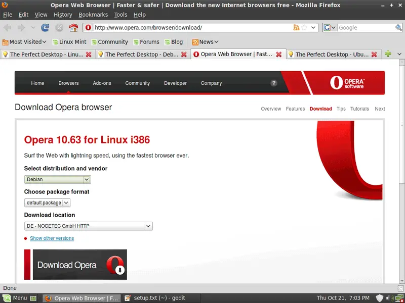The width and height of the screenshot is (405, 303).
Task: Click Developer in Opera site navigation
Action: pos(175,83)
